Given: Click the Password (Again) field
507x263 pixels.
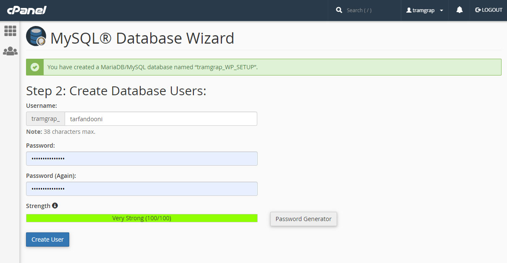Looking at the screenshot, I should point(141,189).
